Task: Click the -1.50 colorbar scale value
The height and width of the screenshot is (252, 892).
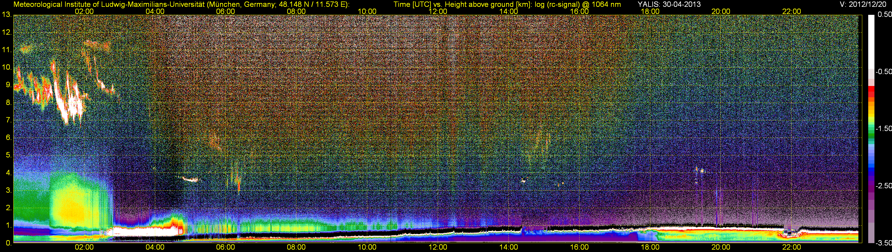Action: (x=884, y=128)
